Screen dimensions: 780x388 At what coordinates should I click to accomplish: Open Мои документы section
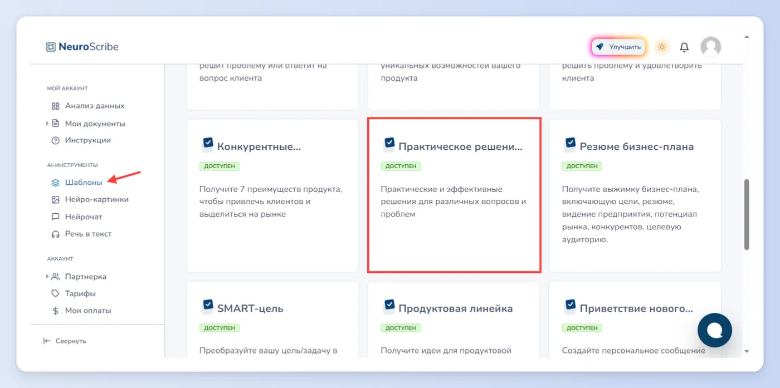[x=95, y=124]
